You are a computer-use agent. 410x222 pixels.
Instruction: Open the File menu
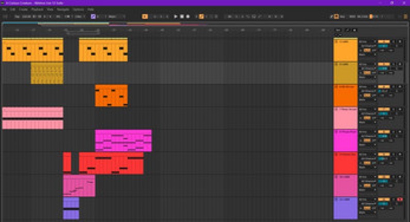pyautogui.click(x=4, y=9)
